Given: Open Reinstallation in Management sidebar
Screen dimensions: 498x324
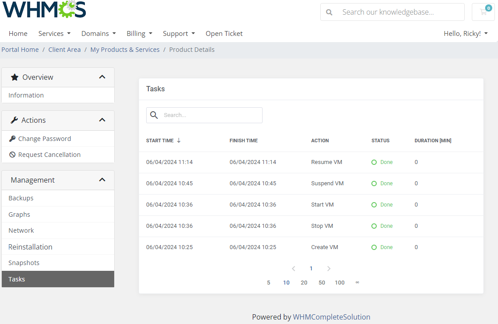Looking at the screenshot, I should (58, 247).
